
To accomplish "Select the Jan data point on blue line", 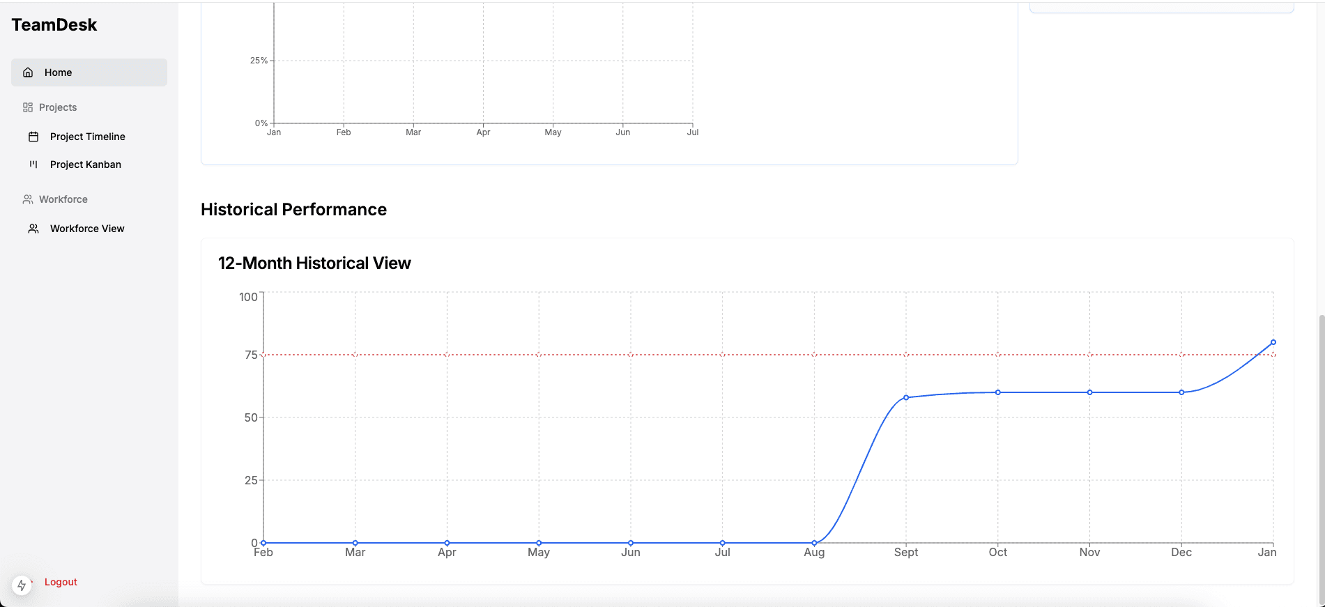I will 1273,342.
